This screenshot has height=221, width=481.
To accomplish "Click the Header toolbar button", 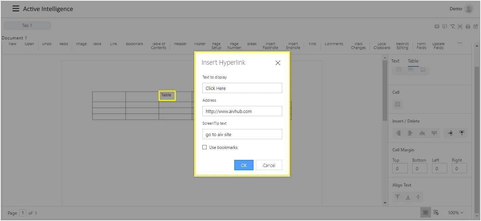I will [x=180, y=44].
